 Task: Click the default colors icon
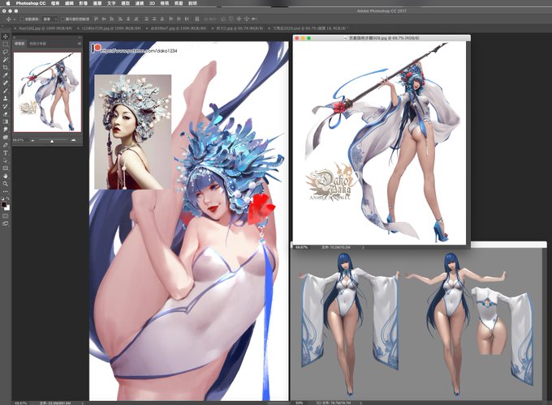(2, 198)
